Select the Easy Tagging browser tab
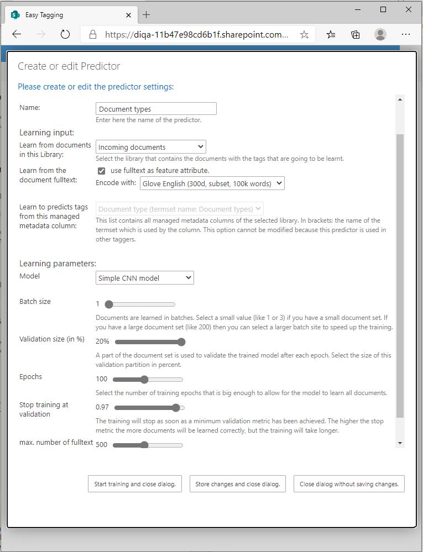The width and height of the screenshot is (423, 552). click(66, 15)
